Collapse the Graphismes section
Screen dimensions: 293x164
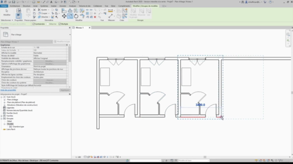(67, 45)
